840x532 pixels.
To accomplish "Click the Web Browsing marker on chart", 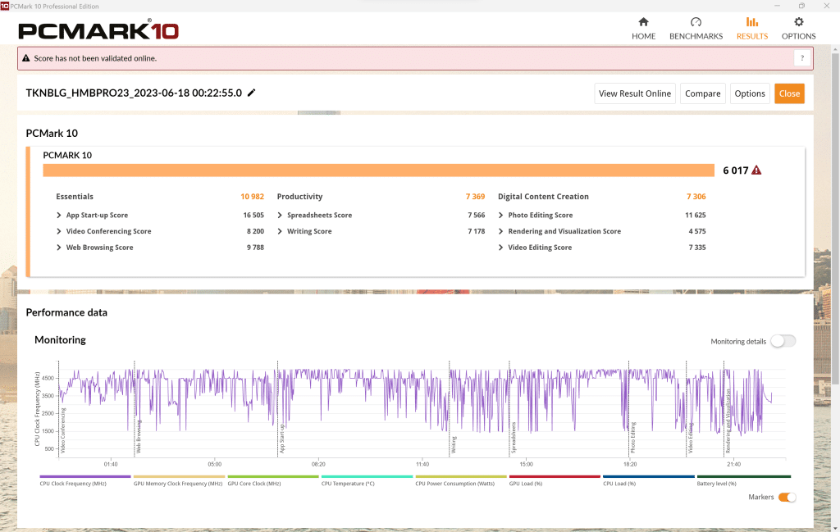I will point(138,437).
